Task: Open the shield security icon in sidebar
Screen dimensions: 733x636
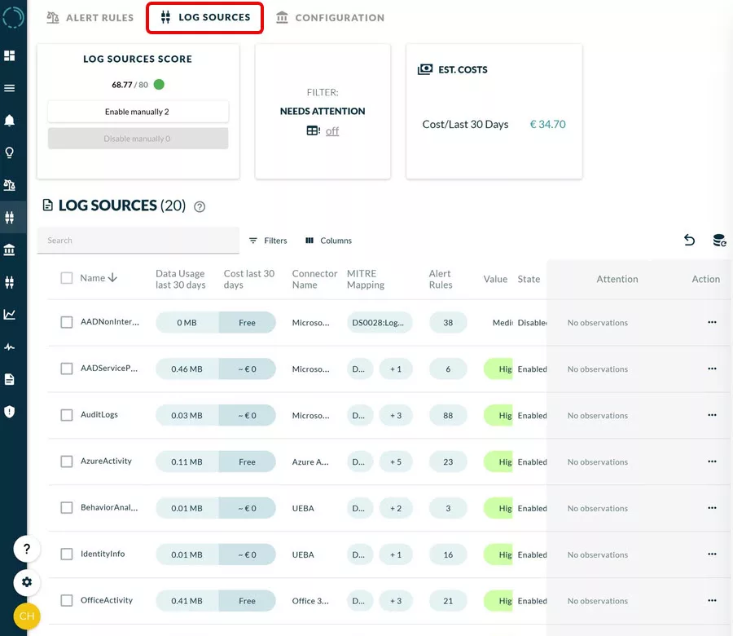Action: pos(9,412)
